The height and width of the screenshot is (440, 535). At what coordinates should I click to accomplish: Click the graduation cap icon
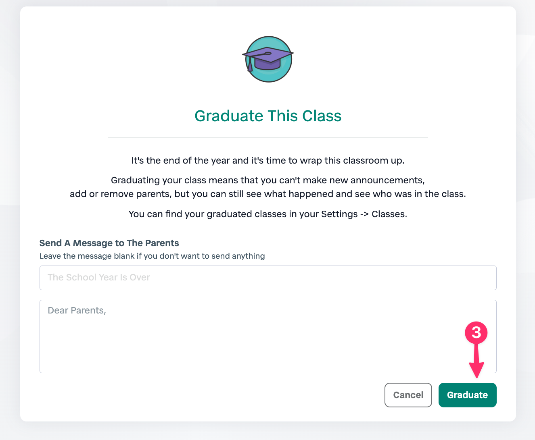point(268,59)
